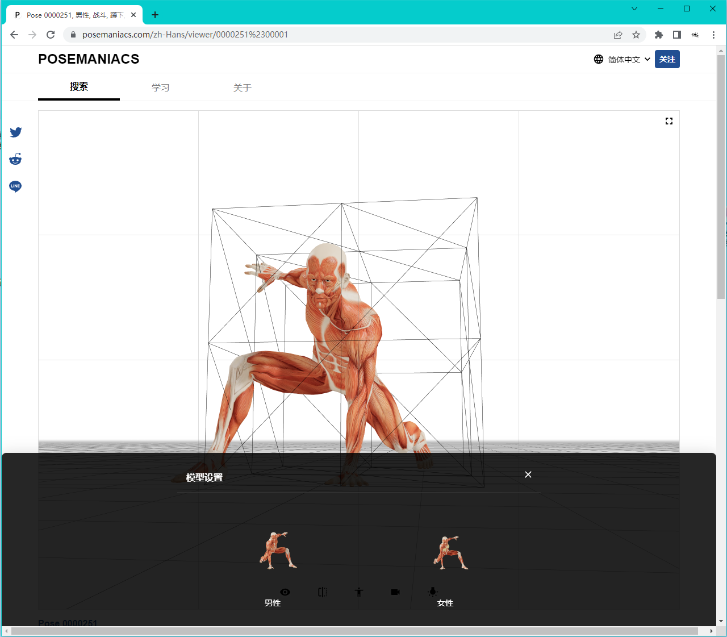Open the body model settings icon
The height and width of the screenshot is (637, 727).
point(359,592)
